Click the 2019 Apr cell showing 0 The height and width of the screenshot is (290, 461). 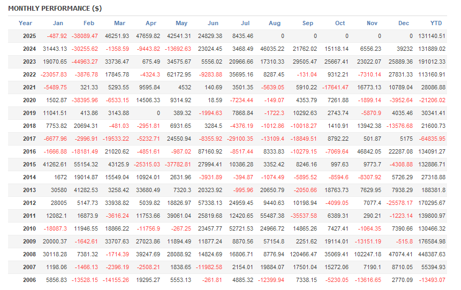point(158,113)
